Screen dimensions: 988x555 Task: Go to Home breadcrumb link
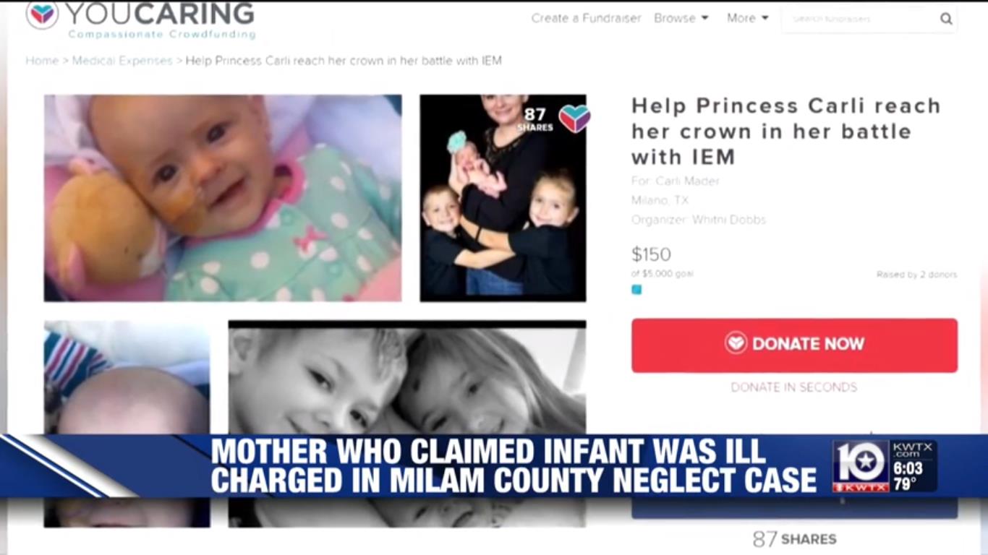[x=42, y=61]
